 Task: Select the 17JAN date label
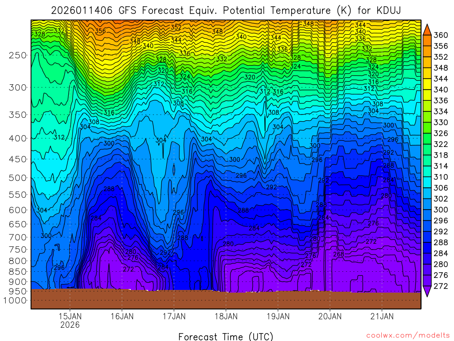tap(174, 316)
